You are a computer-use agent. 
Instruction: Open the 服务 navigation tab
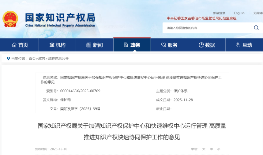coord(169,45)
